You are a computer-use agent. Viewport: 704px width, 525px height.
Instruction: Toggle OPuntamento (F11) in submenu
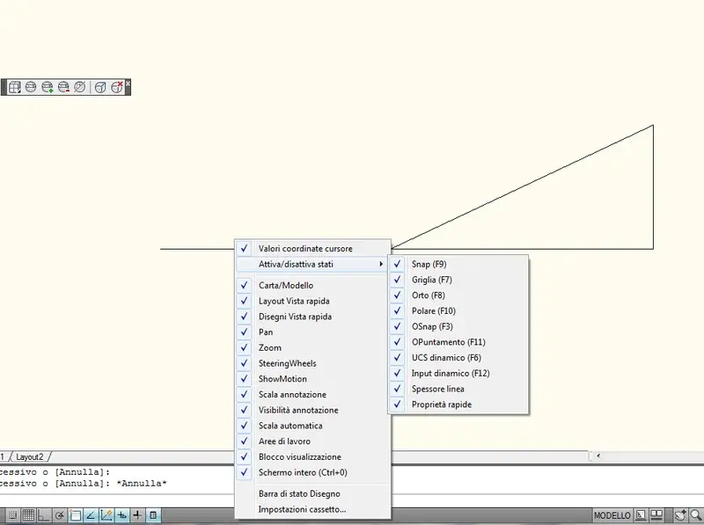[x=458, y=342]
